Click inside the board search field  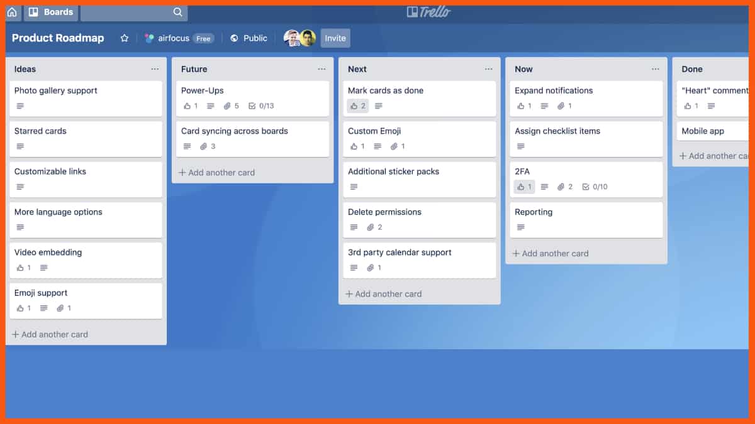(126, 12)
